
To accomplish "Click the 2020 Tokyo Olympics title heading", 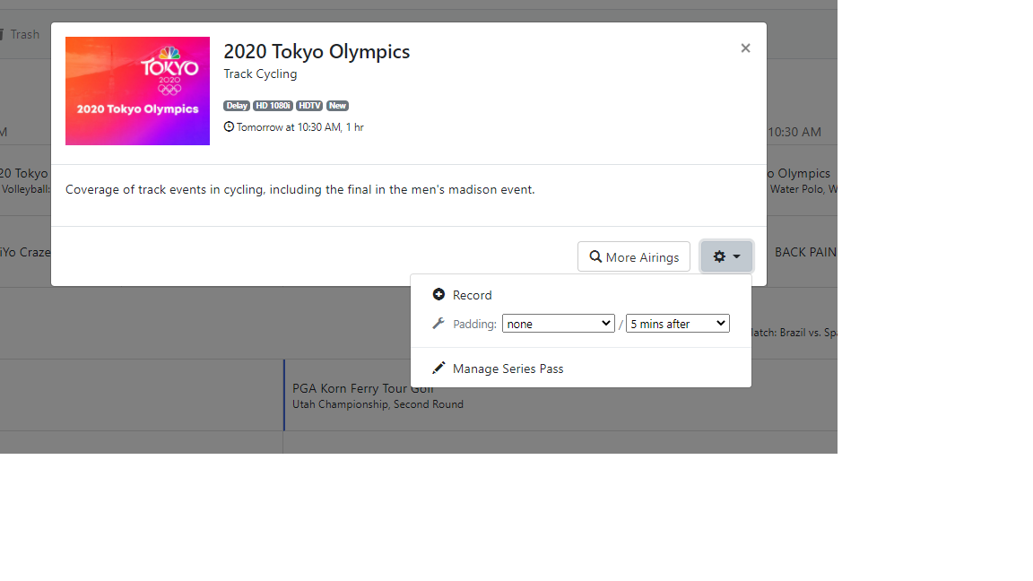I will point(317,52).
